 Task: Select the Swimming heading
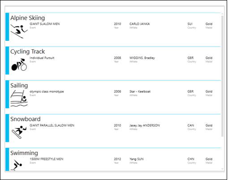(24, 153)
